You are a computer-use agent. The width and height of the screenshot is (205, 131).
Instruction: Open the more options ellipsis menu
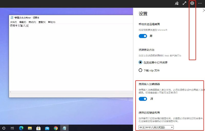200,3
